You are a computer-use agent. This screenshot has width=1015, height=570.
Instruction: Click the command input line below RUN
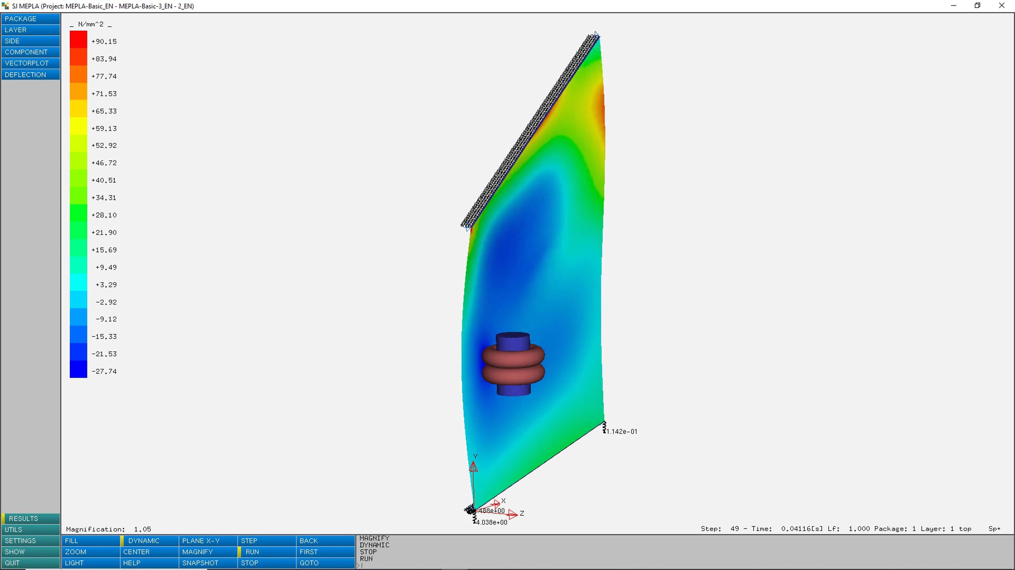click(684, 565)
